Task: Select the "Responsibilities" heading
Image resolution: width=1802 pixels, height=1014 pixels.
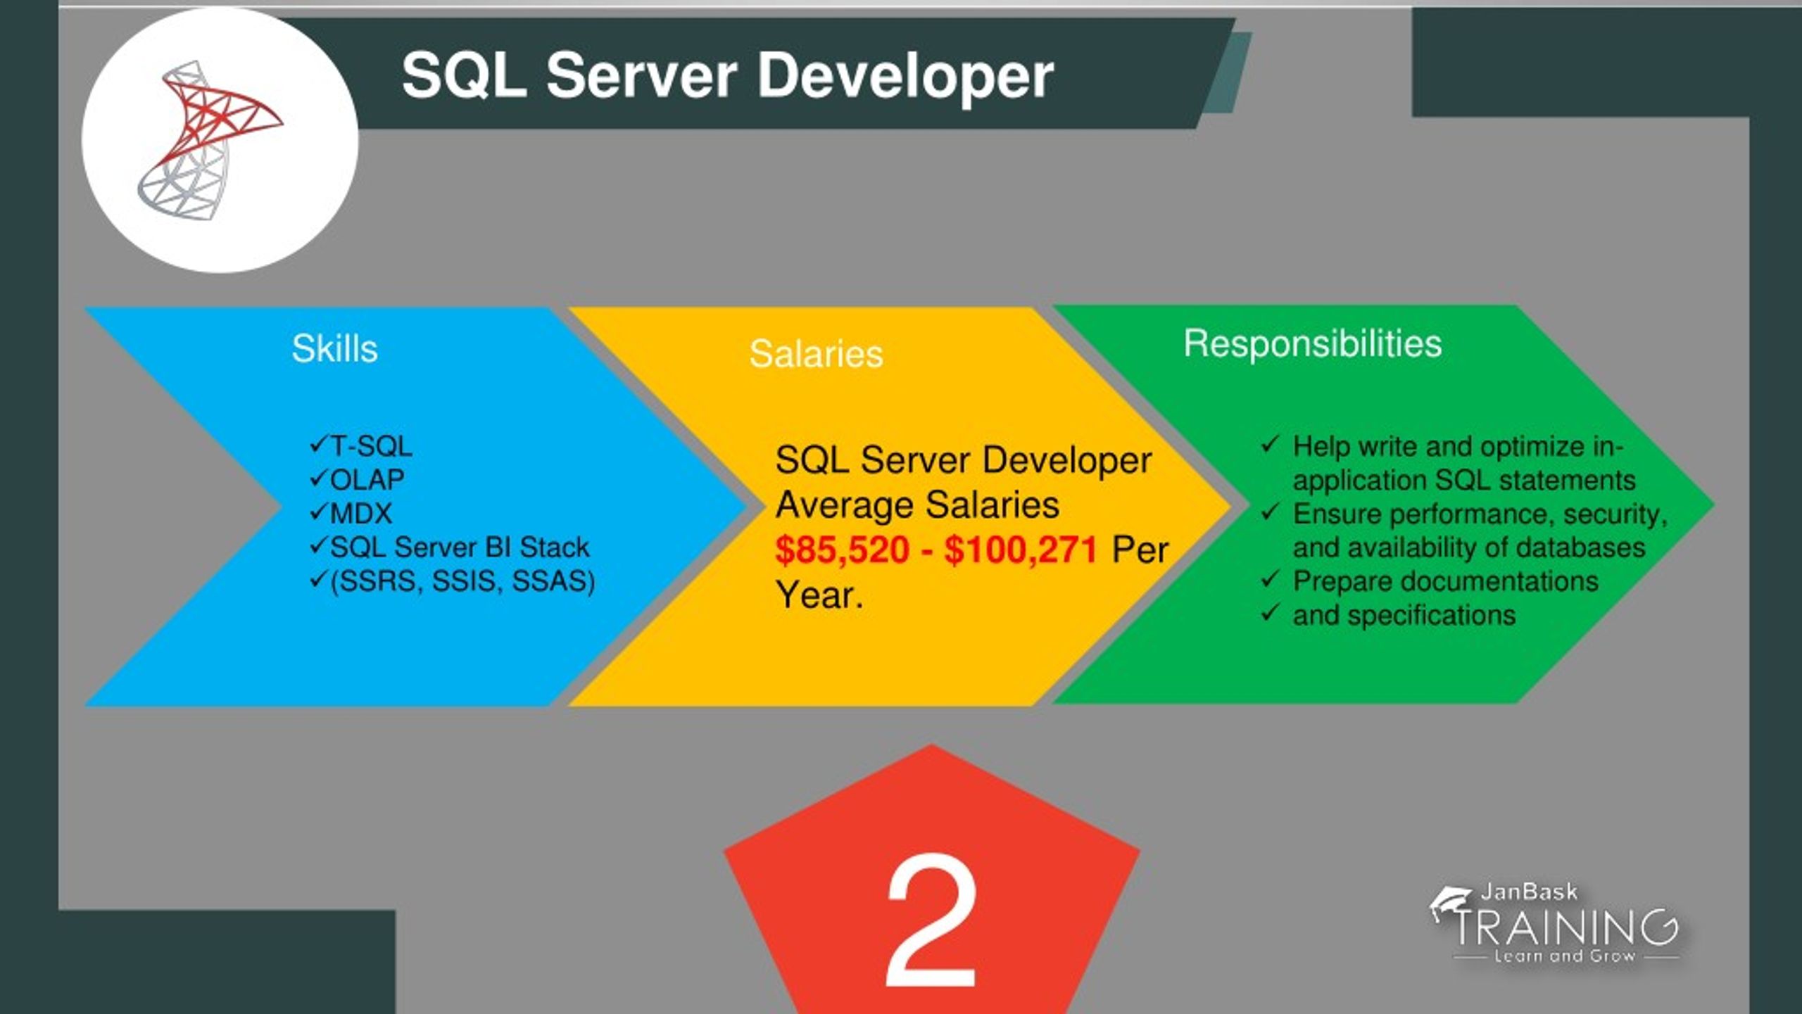Action: 1312,343
